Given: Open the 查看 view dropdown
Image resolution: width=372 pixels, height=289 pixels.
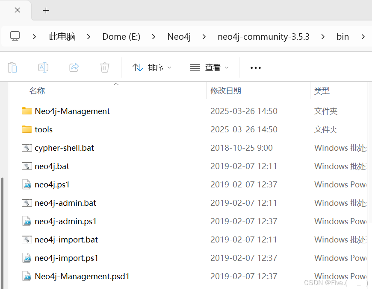Looking at the screenshot, I should [x=209, y=68].
